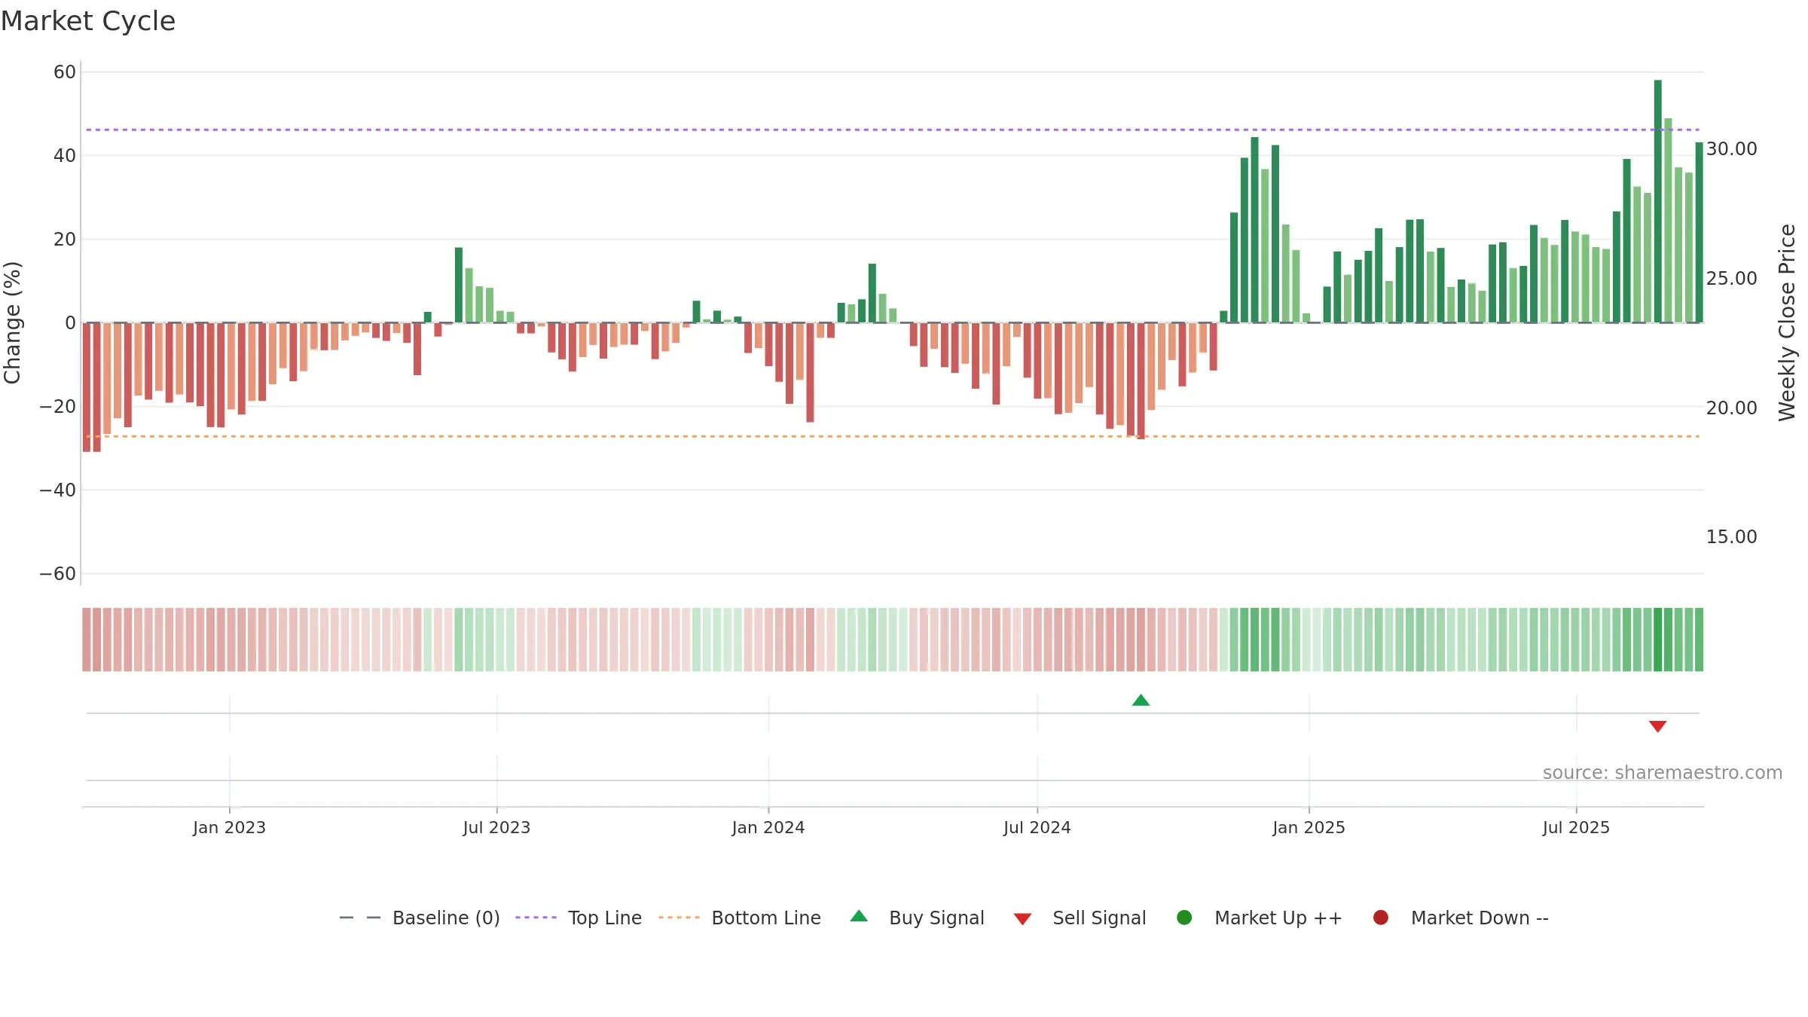Screen dimensions: 1808x1017
Task: Click the Market Cycle chart title
Action: (x=88, y=21)
